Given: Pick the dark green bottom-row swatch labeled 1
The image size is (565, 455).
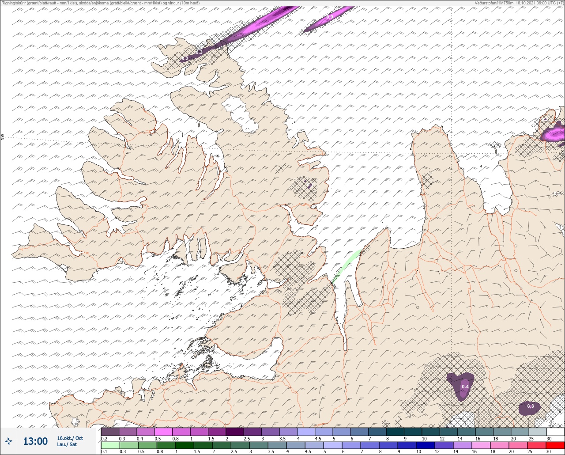Looking at the screenshot, I should [184, 445].
